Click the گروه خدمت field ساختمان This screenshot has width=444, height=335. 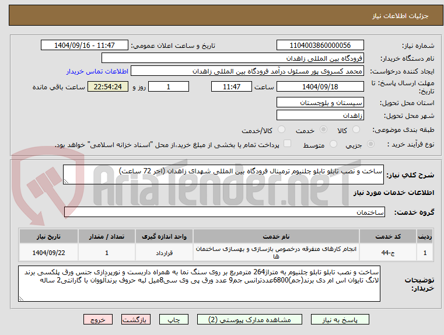(225, 212)
